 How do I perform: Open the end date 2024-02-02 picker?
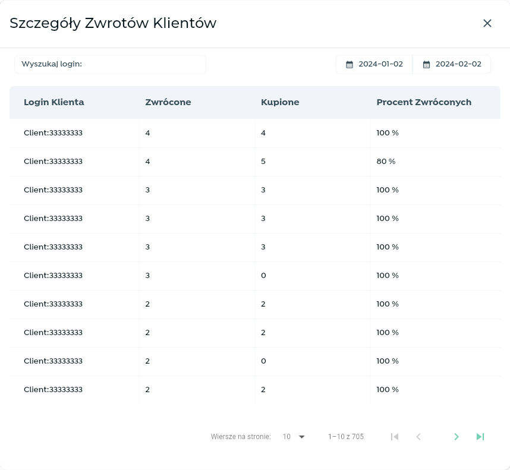(x=458, y=64)
